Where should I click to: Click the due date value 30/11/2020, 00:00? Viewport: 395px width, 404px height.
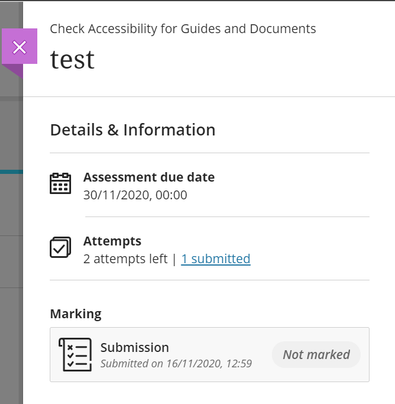coord(135,195)
